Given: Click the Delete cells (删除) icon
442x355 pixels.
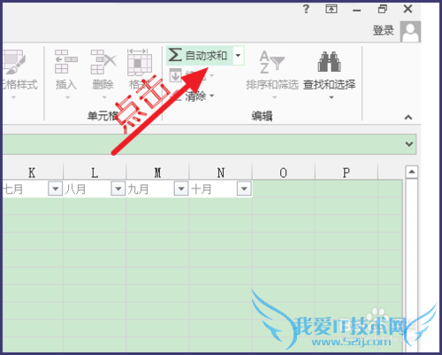Looking at the screenshot, I should [103, 61].
